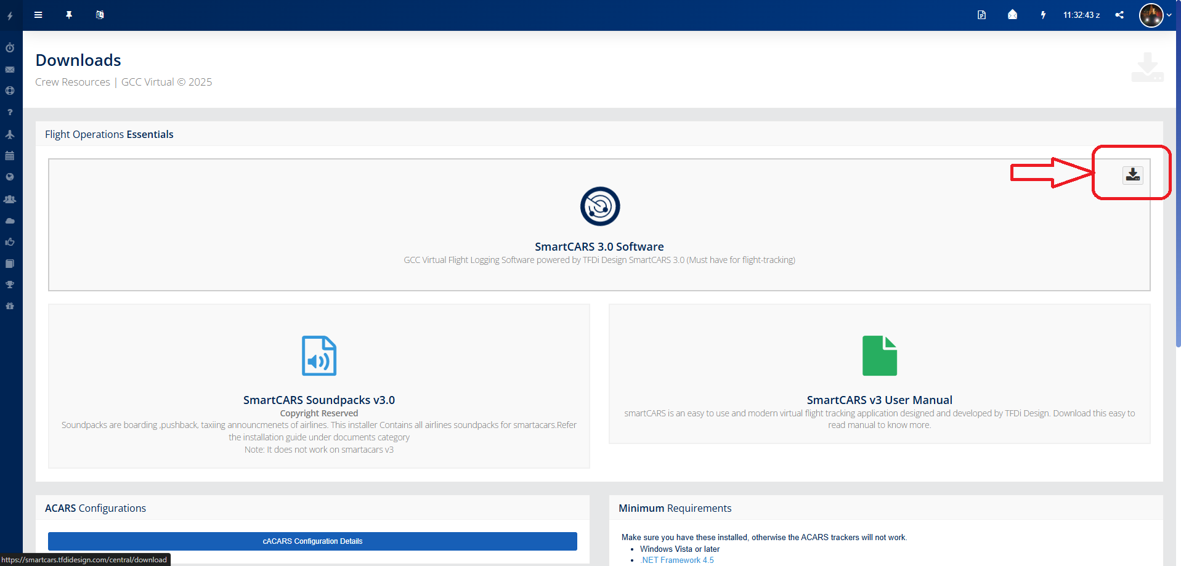Open the hamburger menu in the top bar

[38, 15]
